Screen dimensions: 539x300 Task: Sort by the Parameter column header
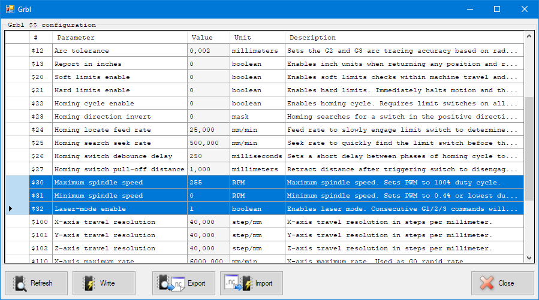pyautogui.click(x=120, y=38)
